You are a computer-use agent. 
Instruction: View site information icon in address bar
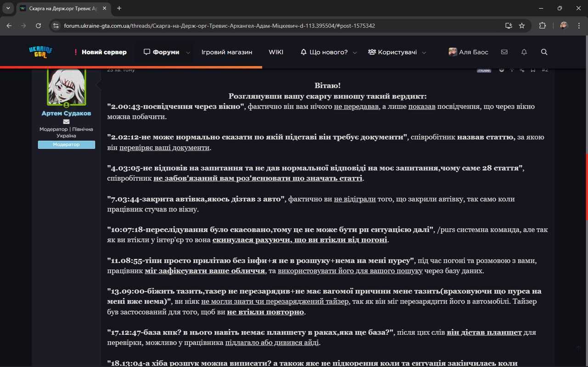coord(56,26)
